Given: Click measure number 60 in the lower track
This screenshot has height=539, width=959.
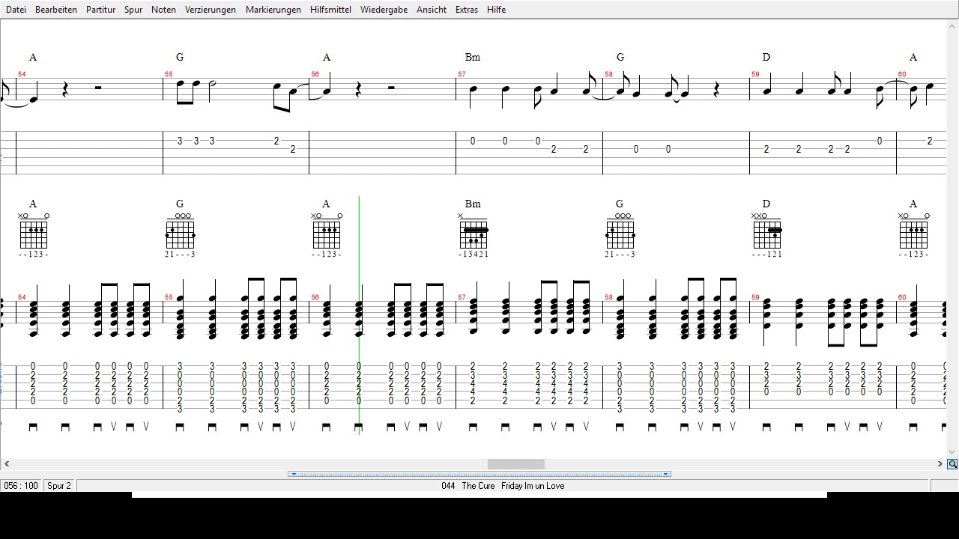Looking at the screenshot, I should (x=902, y=297).
